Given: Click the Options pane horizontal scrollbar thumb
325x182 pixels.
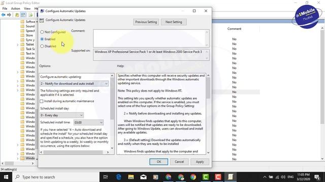Looking at the screenshot, I should point(73,152).
